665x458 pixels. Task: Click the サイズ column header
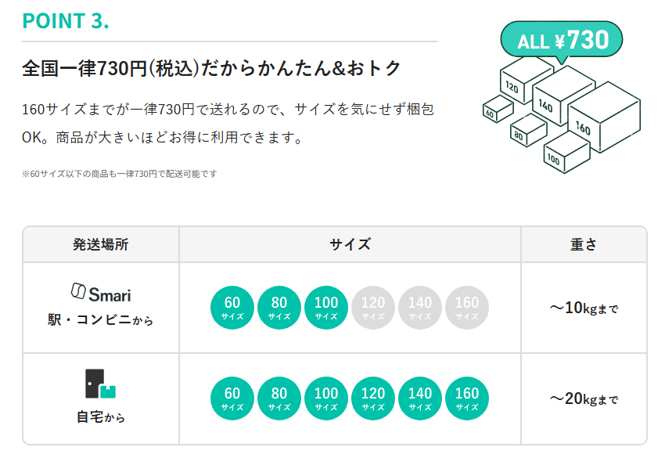tap(350, 244)
